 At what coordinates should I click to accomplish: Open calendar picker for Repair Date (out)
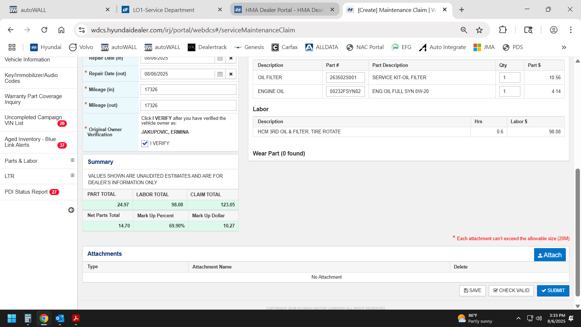(220, 74)
